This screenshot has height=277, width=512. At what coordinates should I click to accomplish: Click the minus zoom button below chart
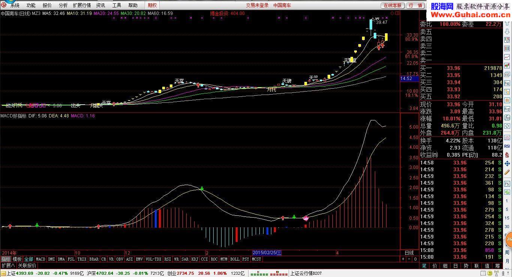(409, 259)
